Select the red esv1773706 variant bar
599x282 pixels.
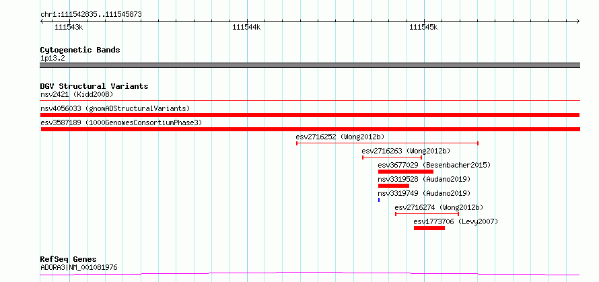pos(429,228)
